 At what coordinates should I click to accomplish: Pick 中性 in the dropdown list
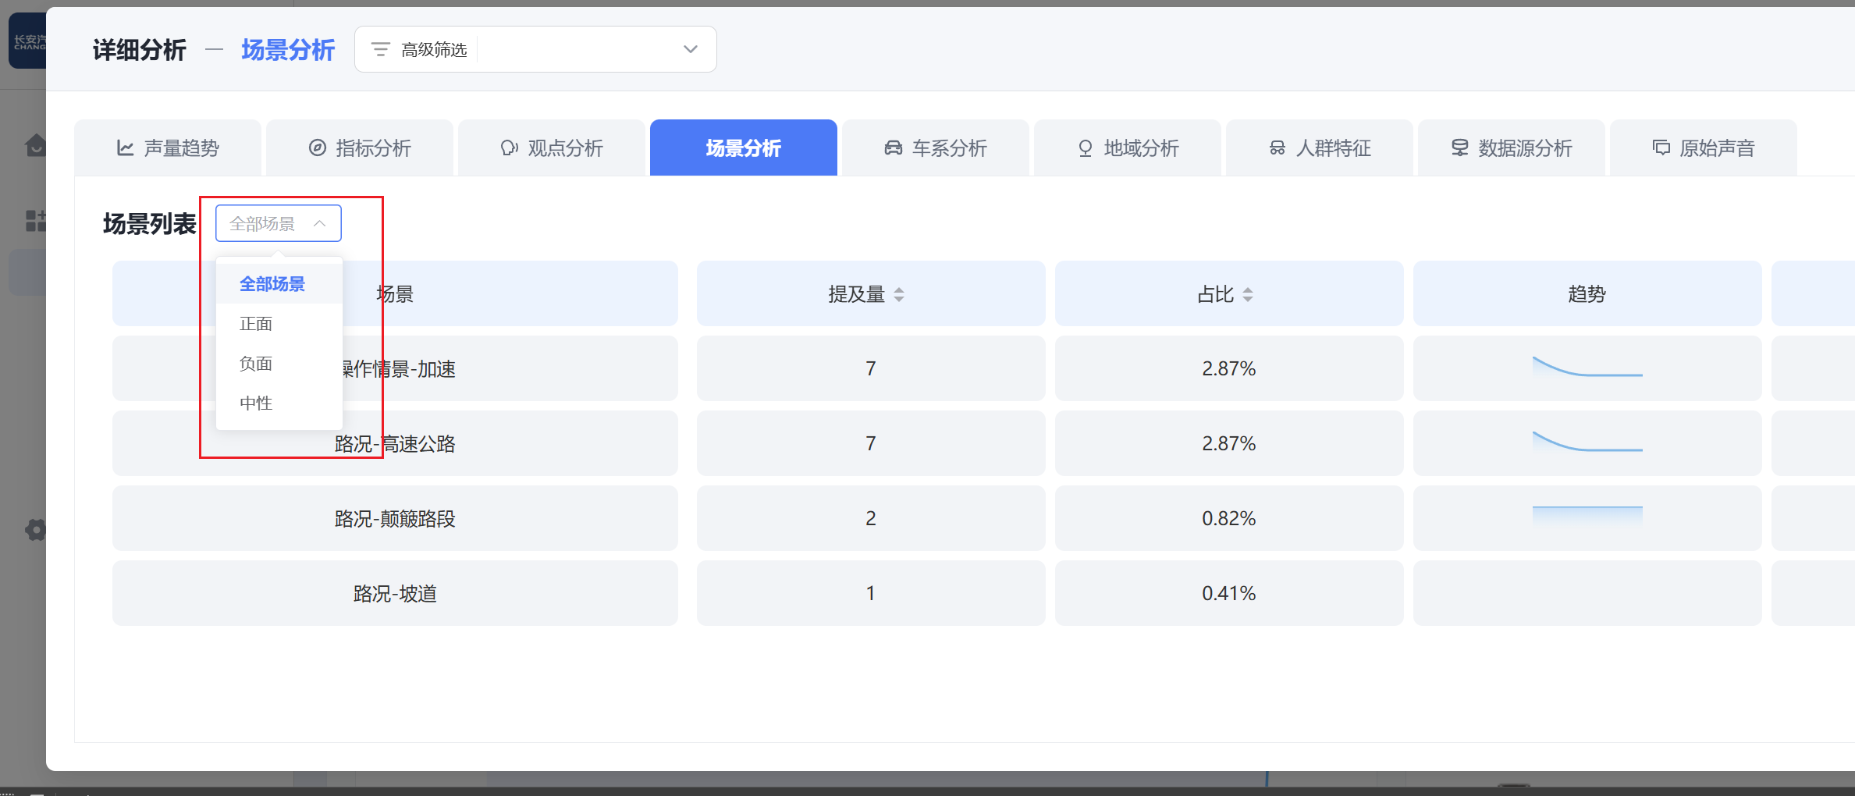[256, 403]
